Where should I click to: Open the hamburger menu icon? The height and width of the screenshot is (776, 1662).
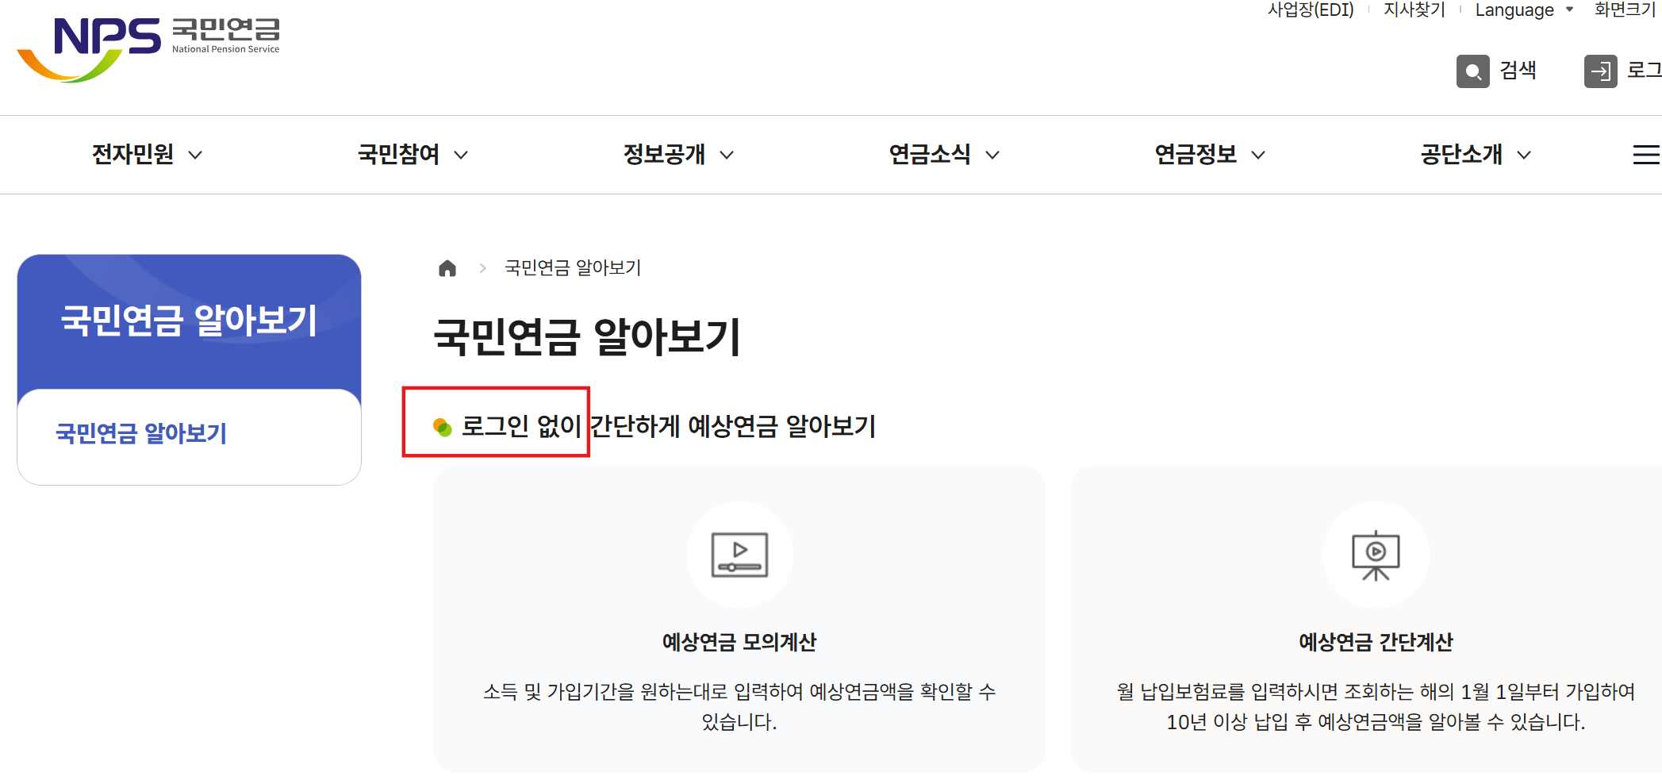tap(1647, 155)
